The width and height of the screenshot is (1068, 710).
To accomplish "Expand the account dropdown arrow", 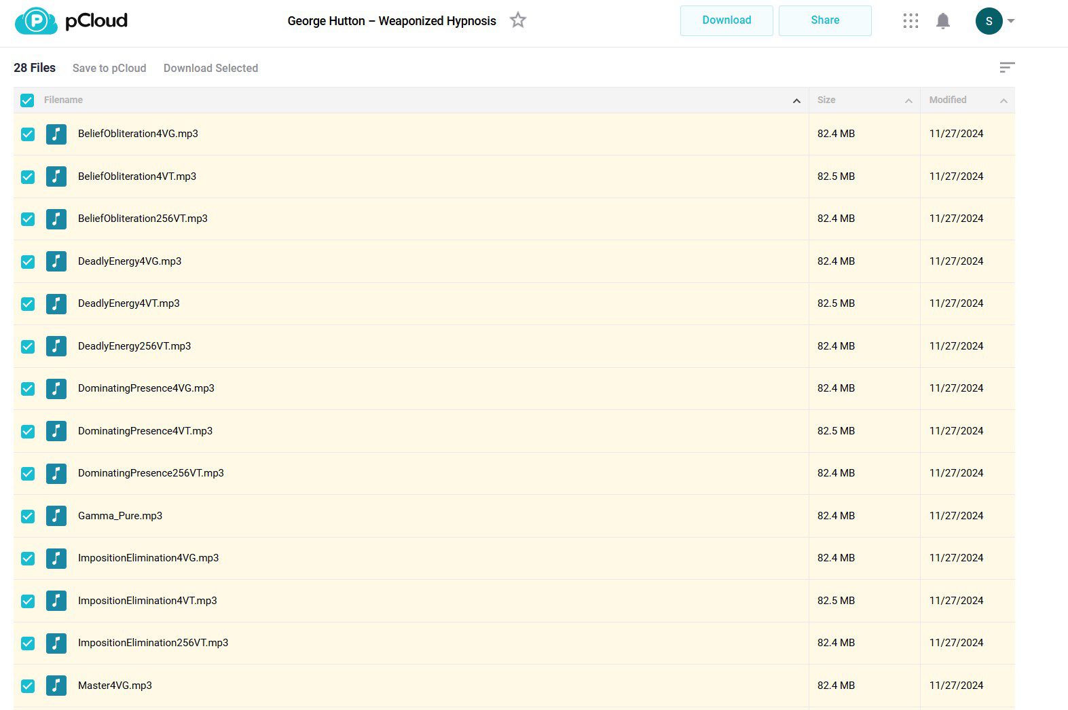I will (x=1011, y=21).
